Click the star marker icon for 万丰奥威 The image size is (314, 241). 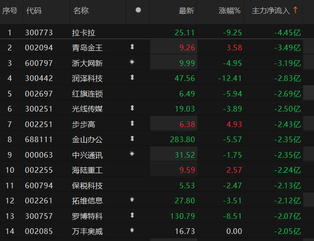pyautogui.click(x=132, y=230)
